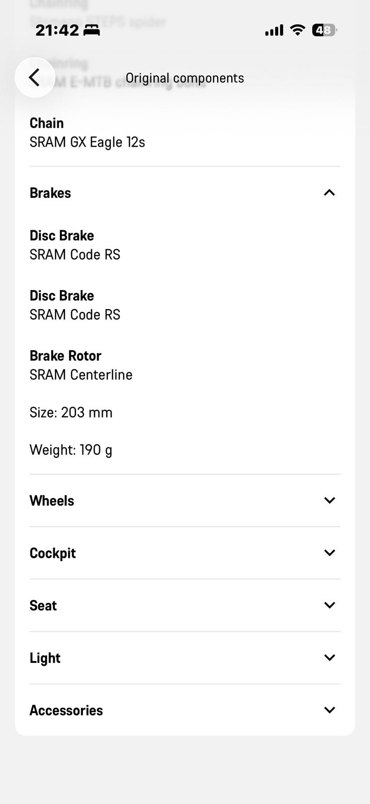Viewport: 370px width, 804px height.
Task: Tap the Original components page title
Action: click(x=184, y=78)
